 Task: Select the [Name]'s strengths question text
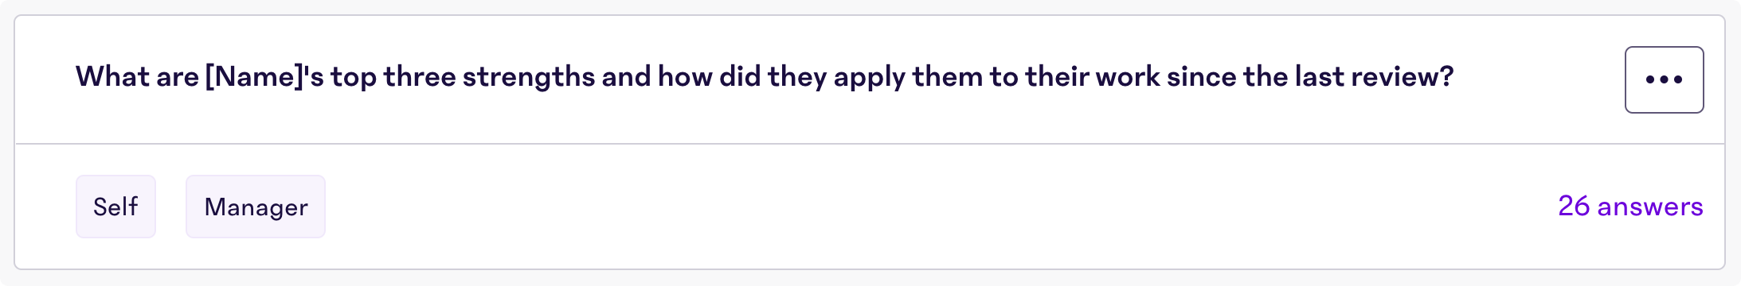(x=765, y=77)
